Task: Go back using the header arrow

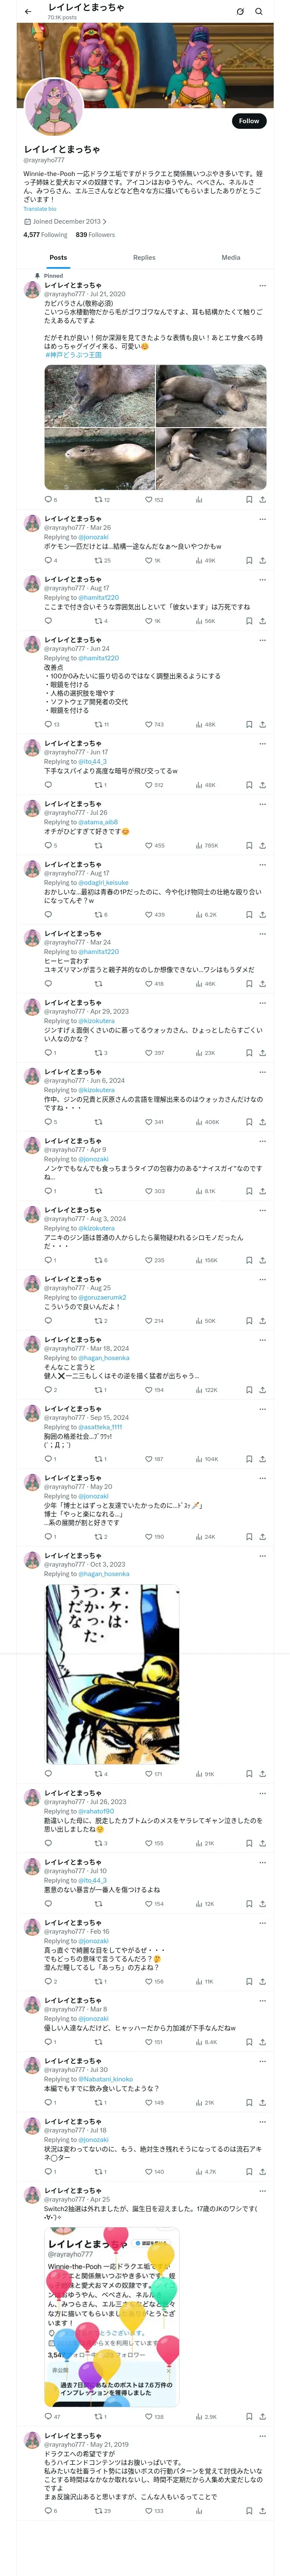Action: point(28,12)
